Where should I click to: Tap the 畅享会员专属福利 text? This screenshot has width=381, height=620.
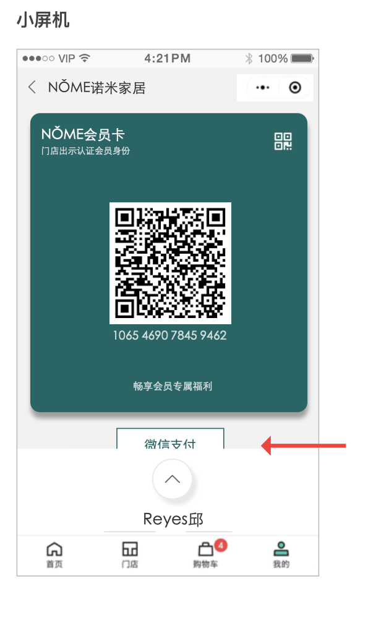(173, 386)
